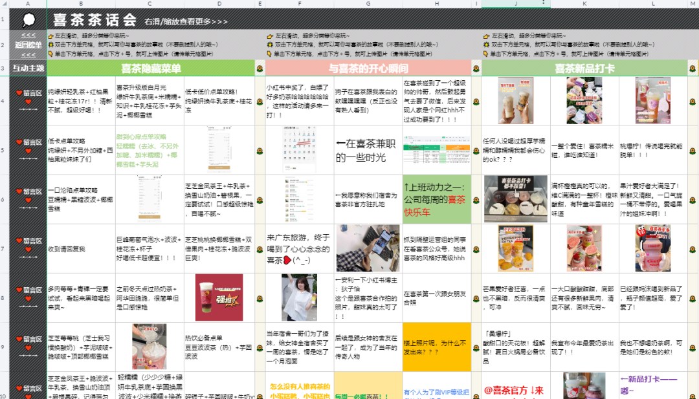This screenshot has height=399, width=699.
Task: Open the keyboard and phone photo in G7
Action: click(x=368, y=248)
